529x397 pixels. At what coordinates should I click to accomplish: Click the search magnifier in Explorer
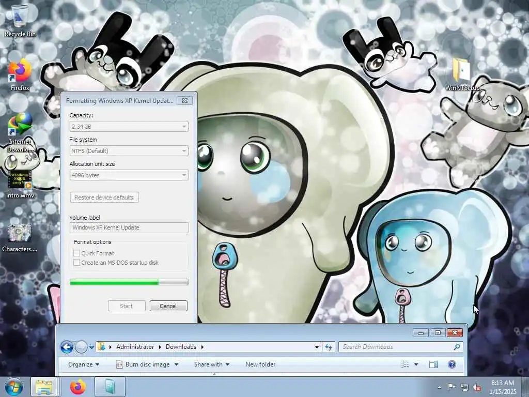pos(457,347)
